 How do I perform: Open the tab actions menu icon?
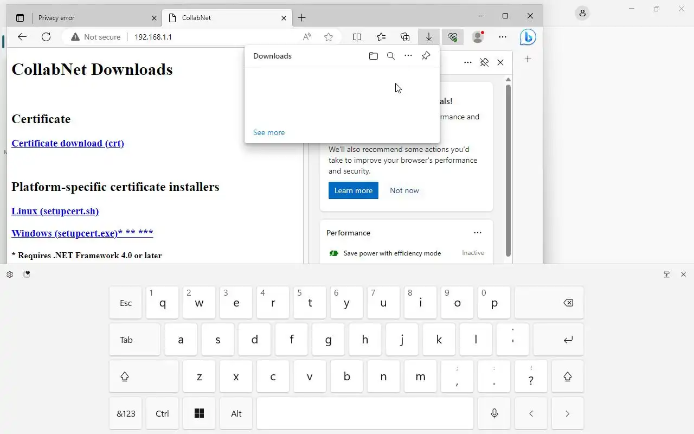pyautogui.click(x=20, y=18)
